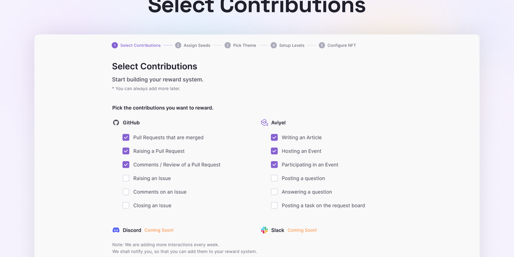
Task: Uncheck Writing an Article checkbox
Action: (x=275, y=137)
